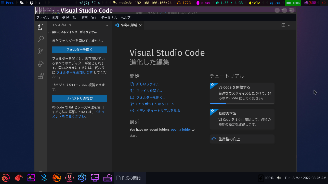Open the Search view in the activity bar
This screenshot has height=184, width=328.
coord(41,39)
